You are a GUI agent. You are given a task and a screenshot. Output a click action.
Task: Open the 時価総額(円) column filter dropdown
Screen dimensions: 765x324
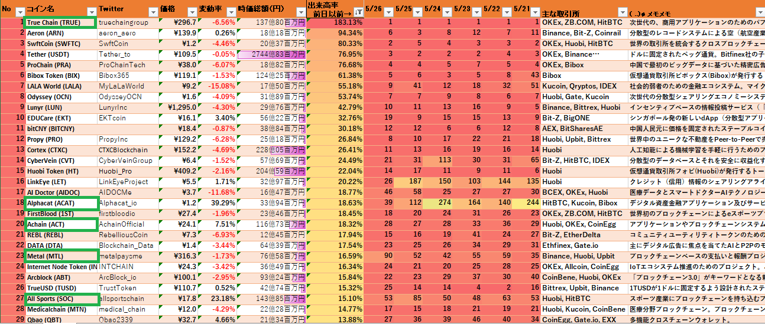300,12
